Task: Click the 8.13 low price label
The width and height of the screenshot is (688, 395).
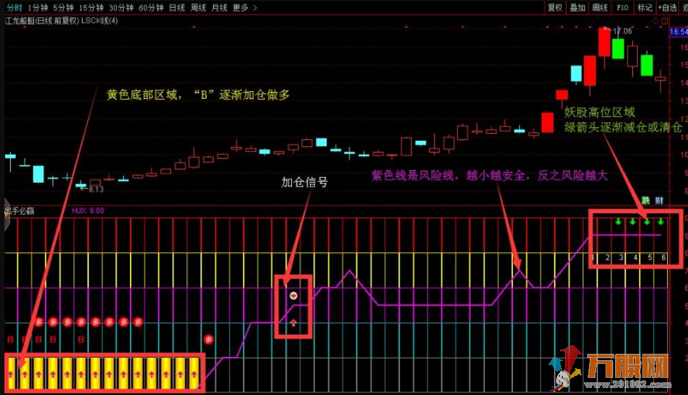Action: click(96, 189)
